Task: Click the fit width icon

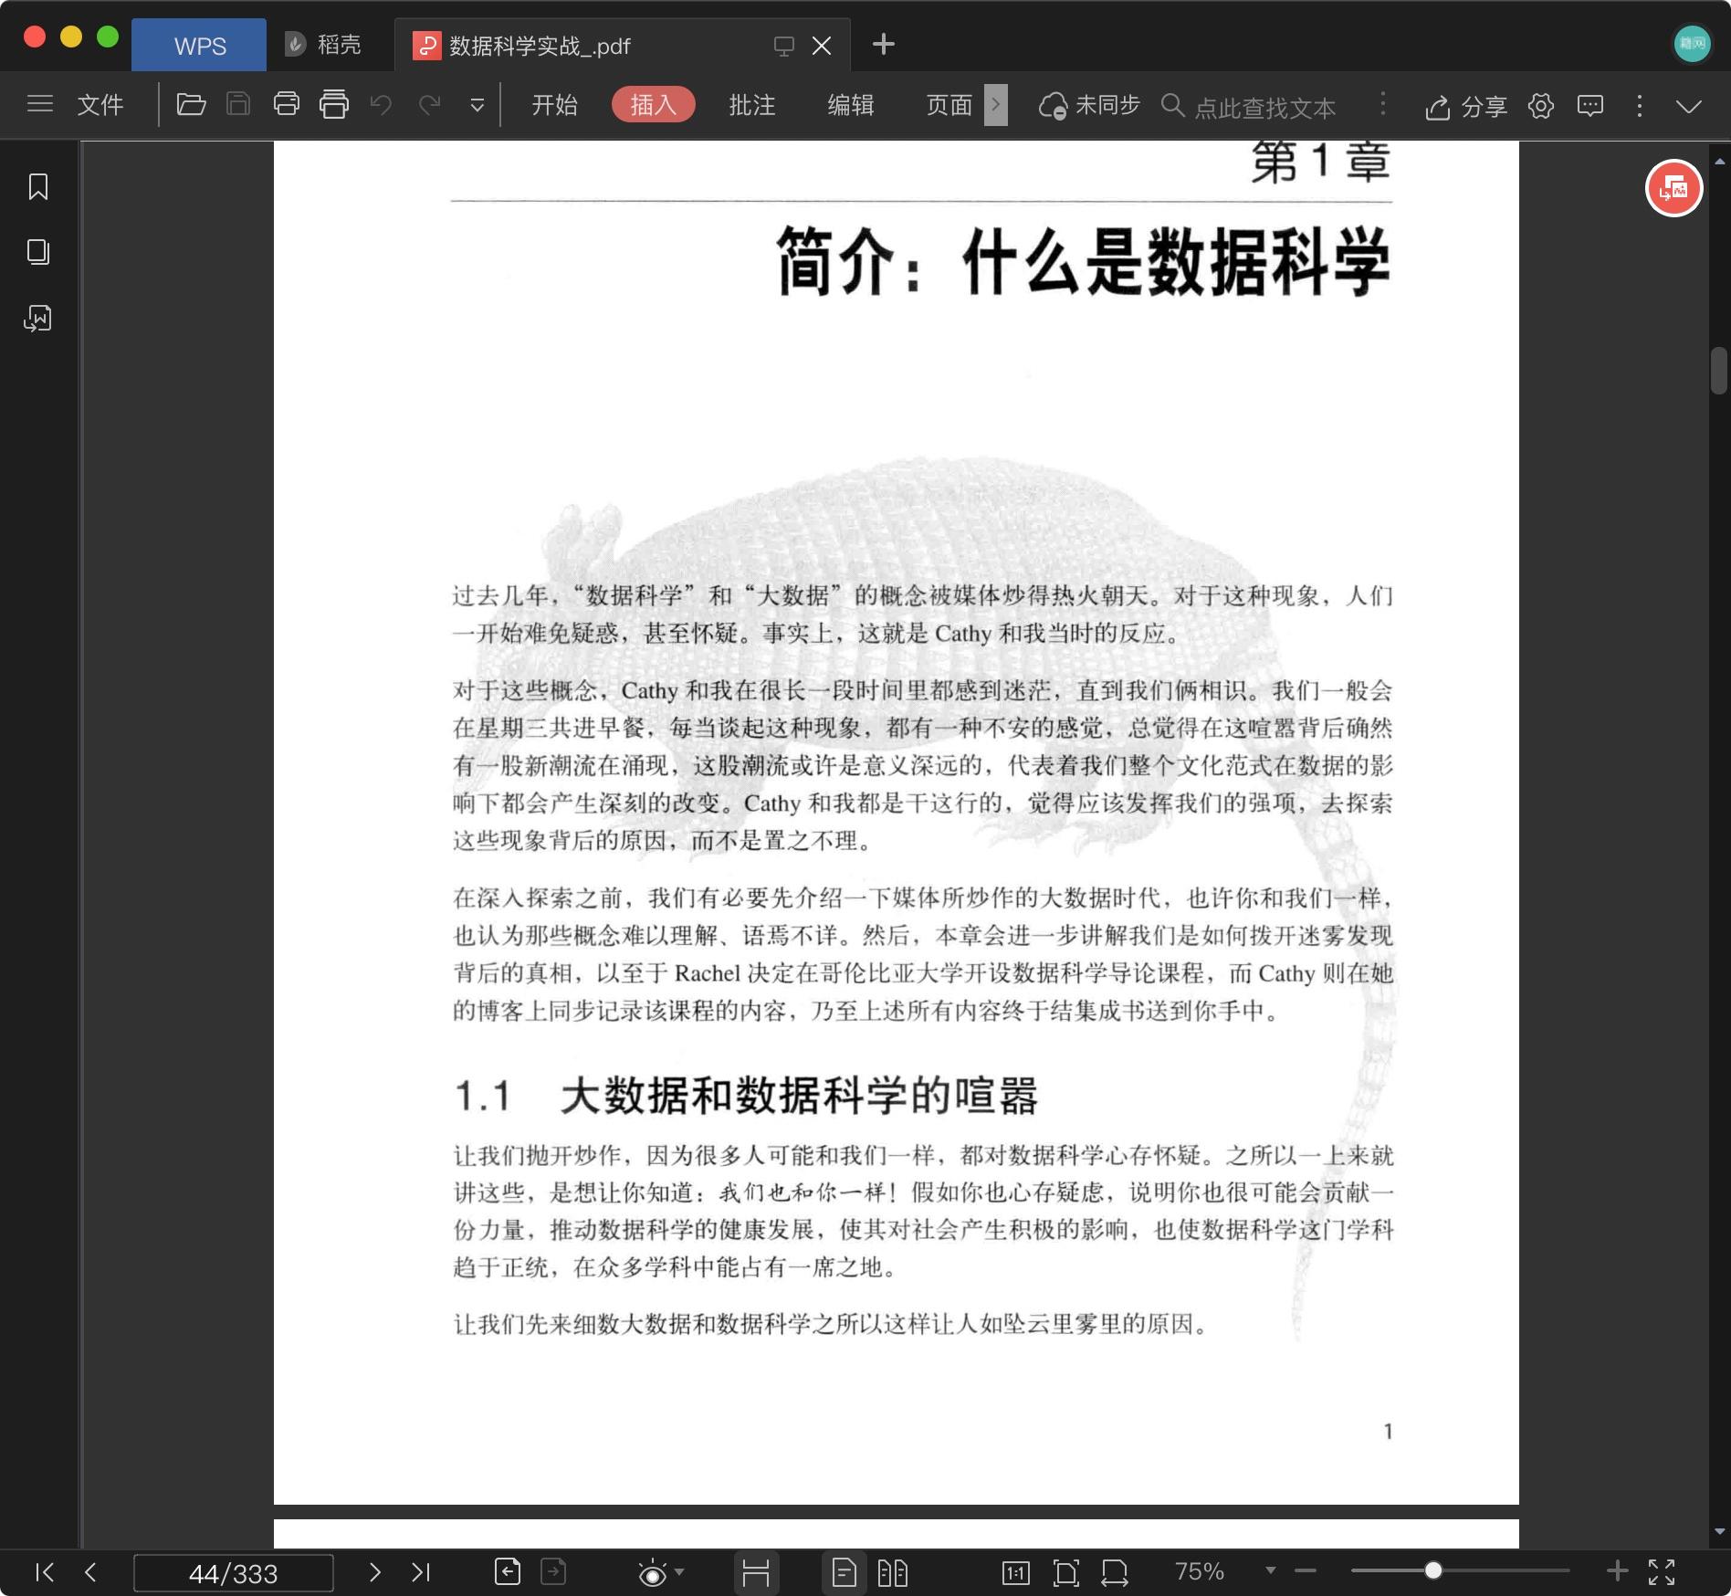Action: tap(1115, 1572)
